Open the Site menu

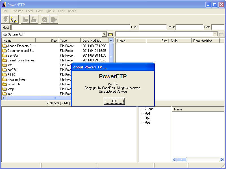tap(5, 11)
